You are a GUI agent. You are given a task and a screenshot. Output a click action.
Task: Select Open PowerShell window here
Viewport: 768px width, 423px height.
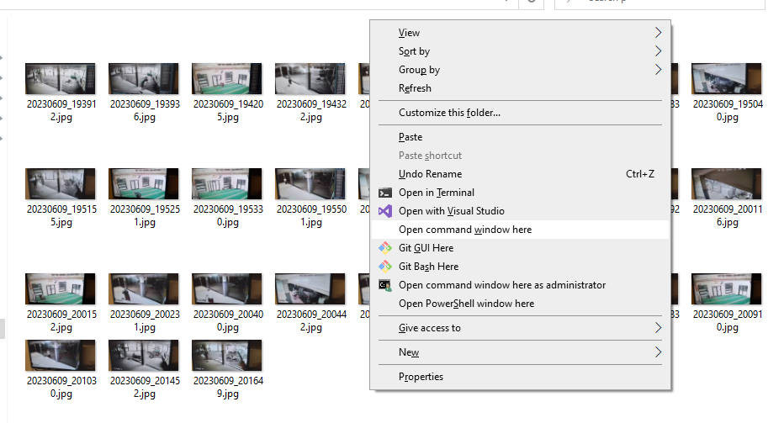pos(520,304)
